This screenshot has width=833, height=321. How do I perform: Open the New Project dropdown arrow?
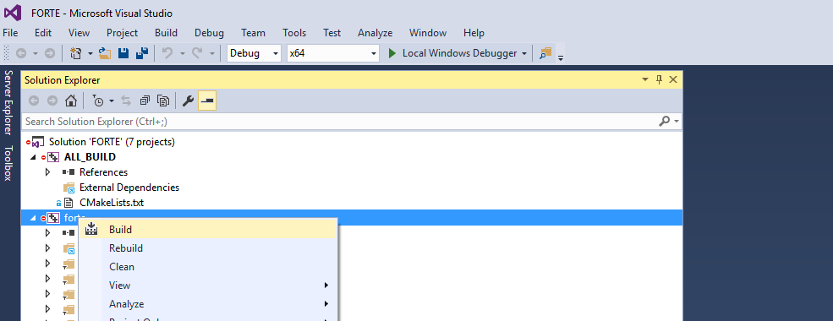[90, 53]
